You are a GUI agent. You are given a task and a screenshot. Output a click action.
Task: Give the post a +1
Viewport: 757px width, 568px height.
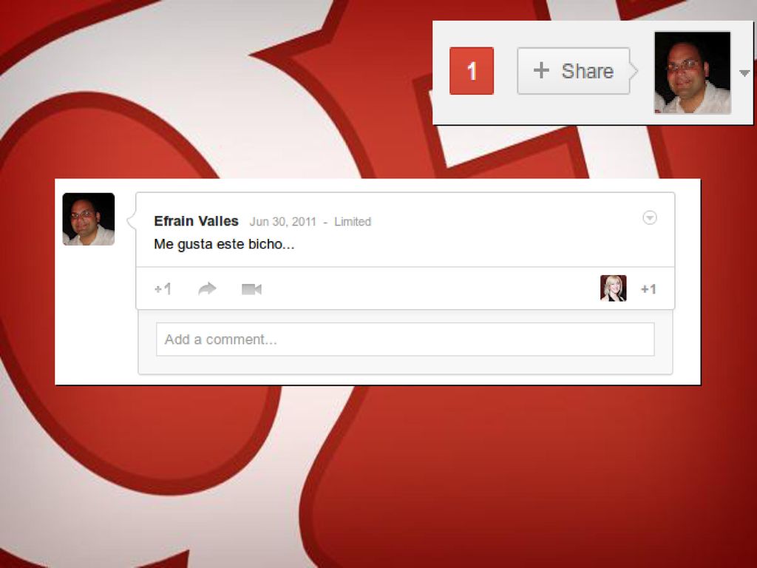163,289
